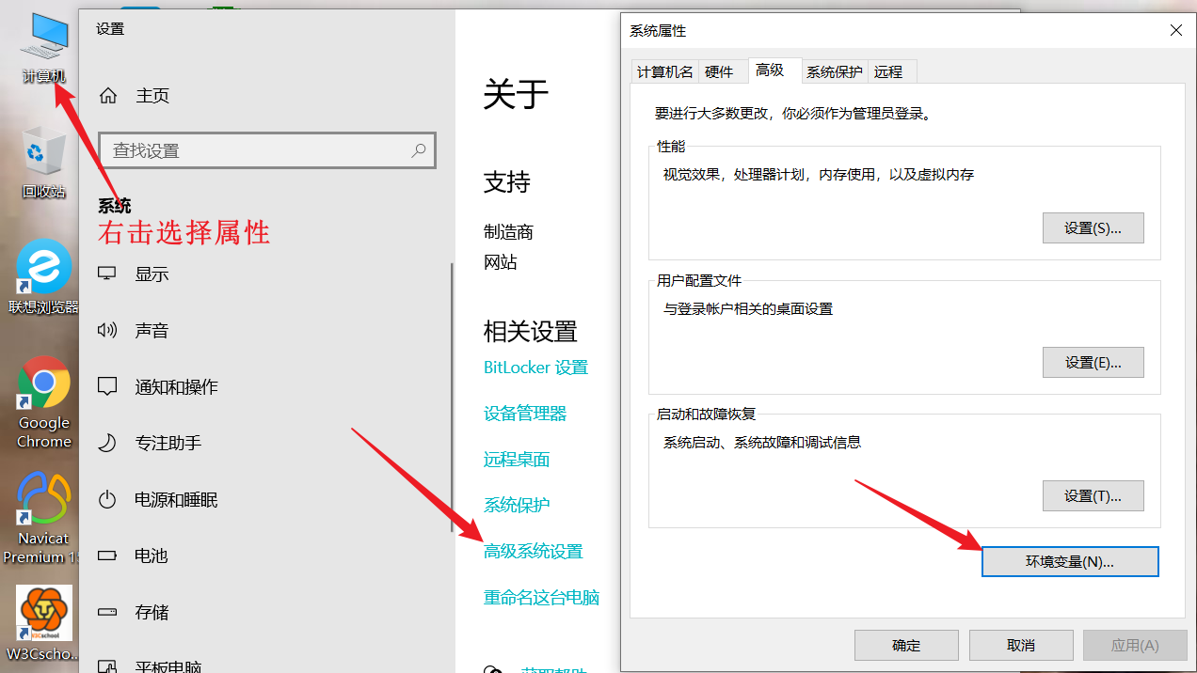This screenshot has width=1197, height=673.
Task: Switch to the 硬件 tab
Action: [x=719, y=71]
